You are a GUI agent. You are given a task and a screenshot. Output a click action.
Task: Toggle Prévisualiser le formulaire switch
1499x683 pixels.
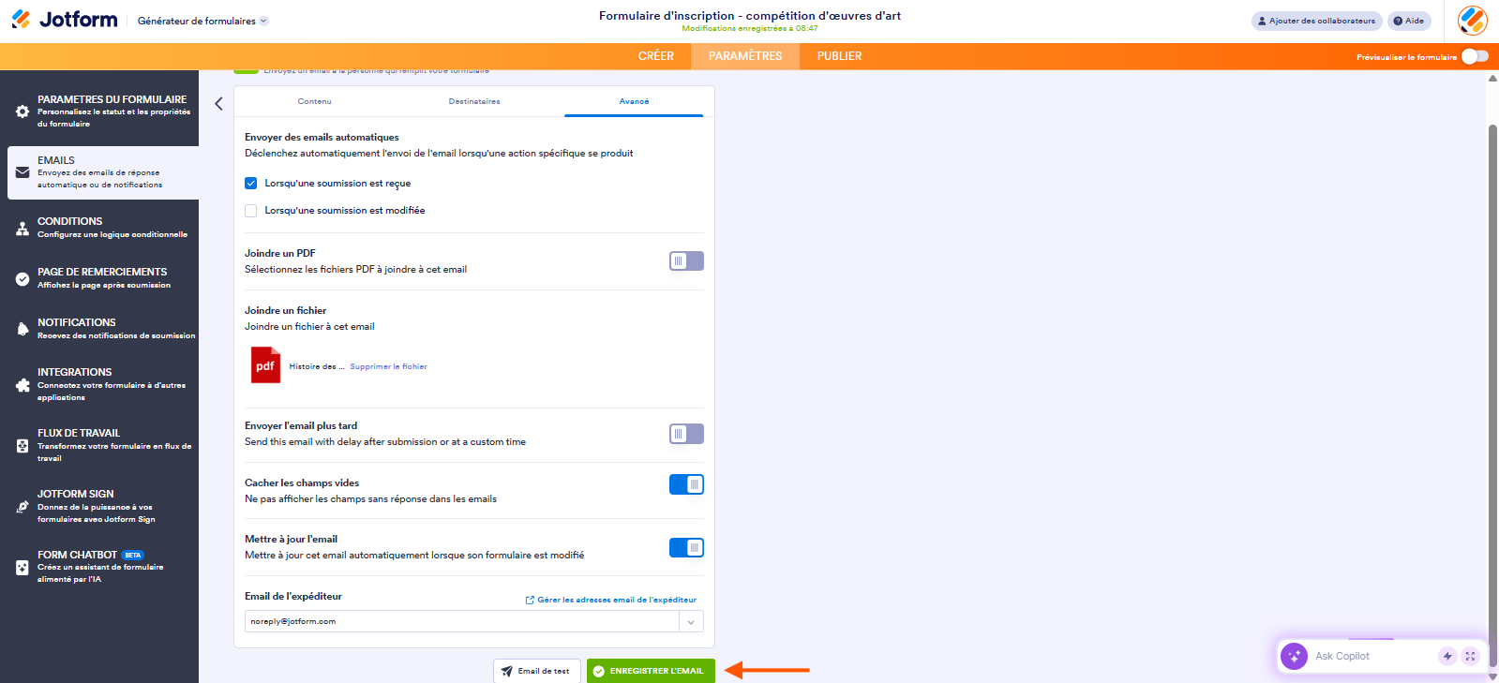[1475, 56]
